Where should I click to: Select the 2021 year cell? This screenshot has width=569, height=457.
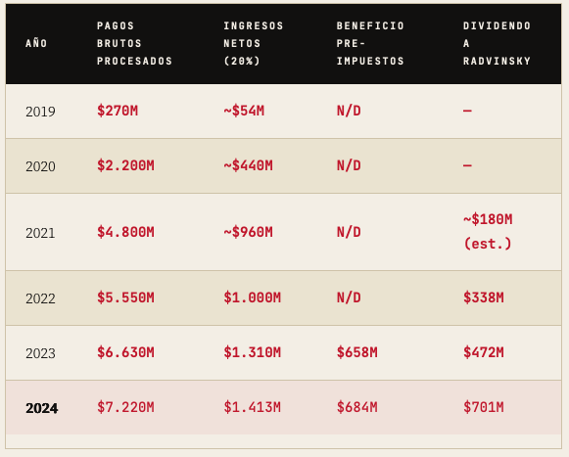pyautogui.click(x=40, y=233)
